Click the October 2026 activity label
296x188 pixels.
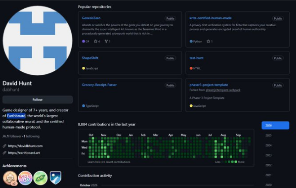click(x=88, y=185)
